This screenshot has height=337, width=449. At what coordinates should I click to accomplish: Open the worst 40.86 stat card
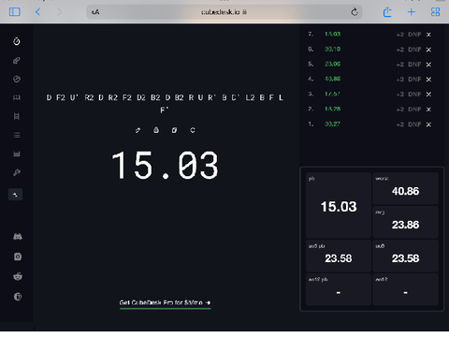(x=405, y=188)
